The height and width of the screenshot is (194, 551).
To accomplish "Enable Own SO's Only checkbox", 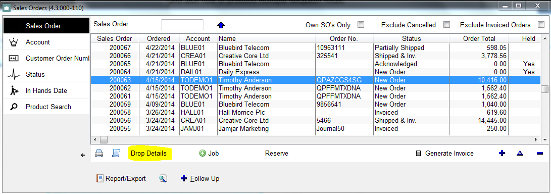I will click(x=361, y=25).
